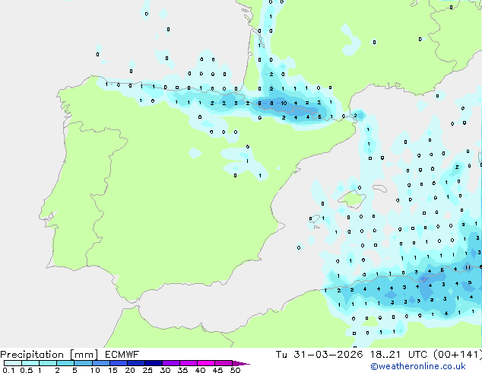
Task: Click the 2–5 mm legend color box
Action: [x=65, y=363]
